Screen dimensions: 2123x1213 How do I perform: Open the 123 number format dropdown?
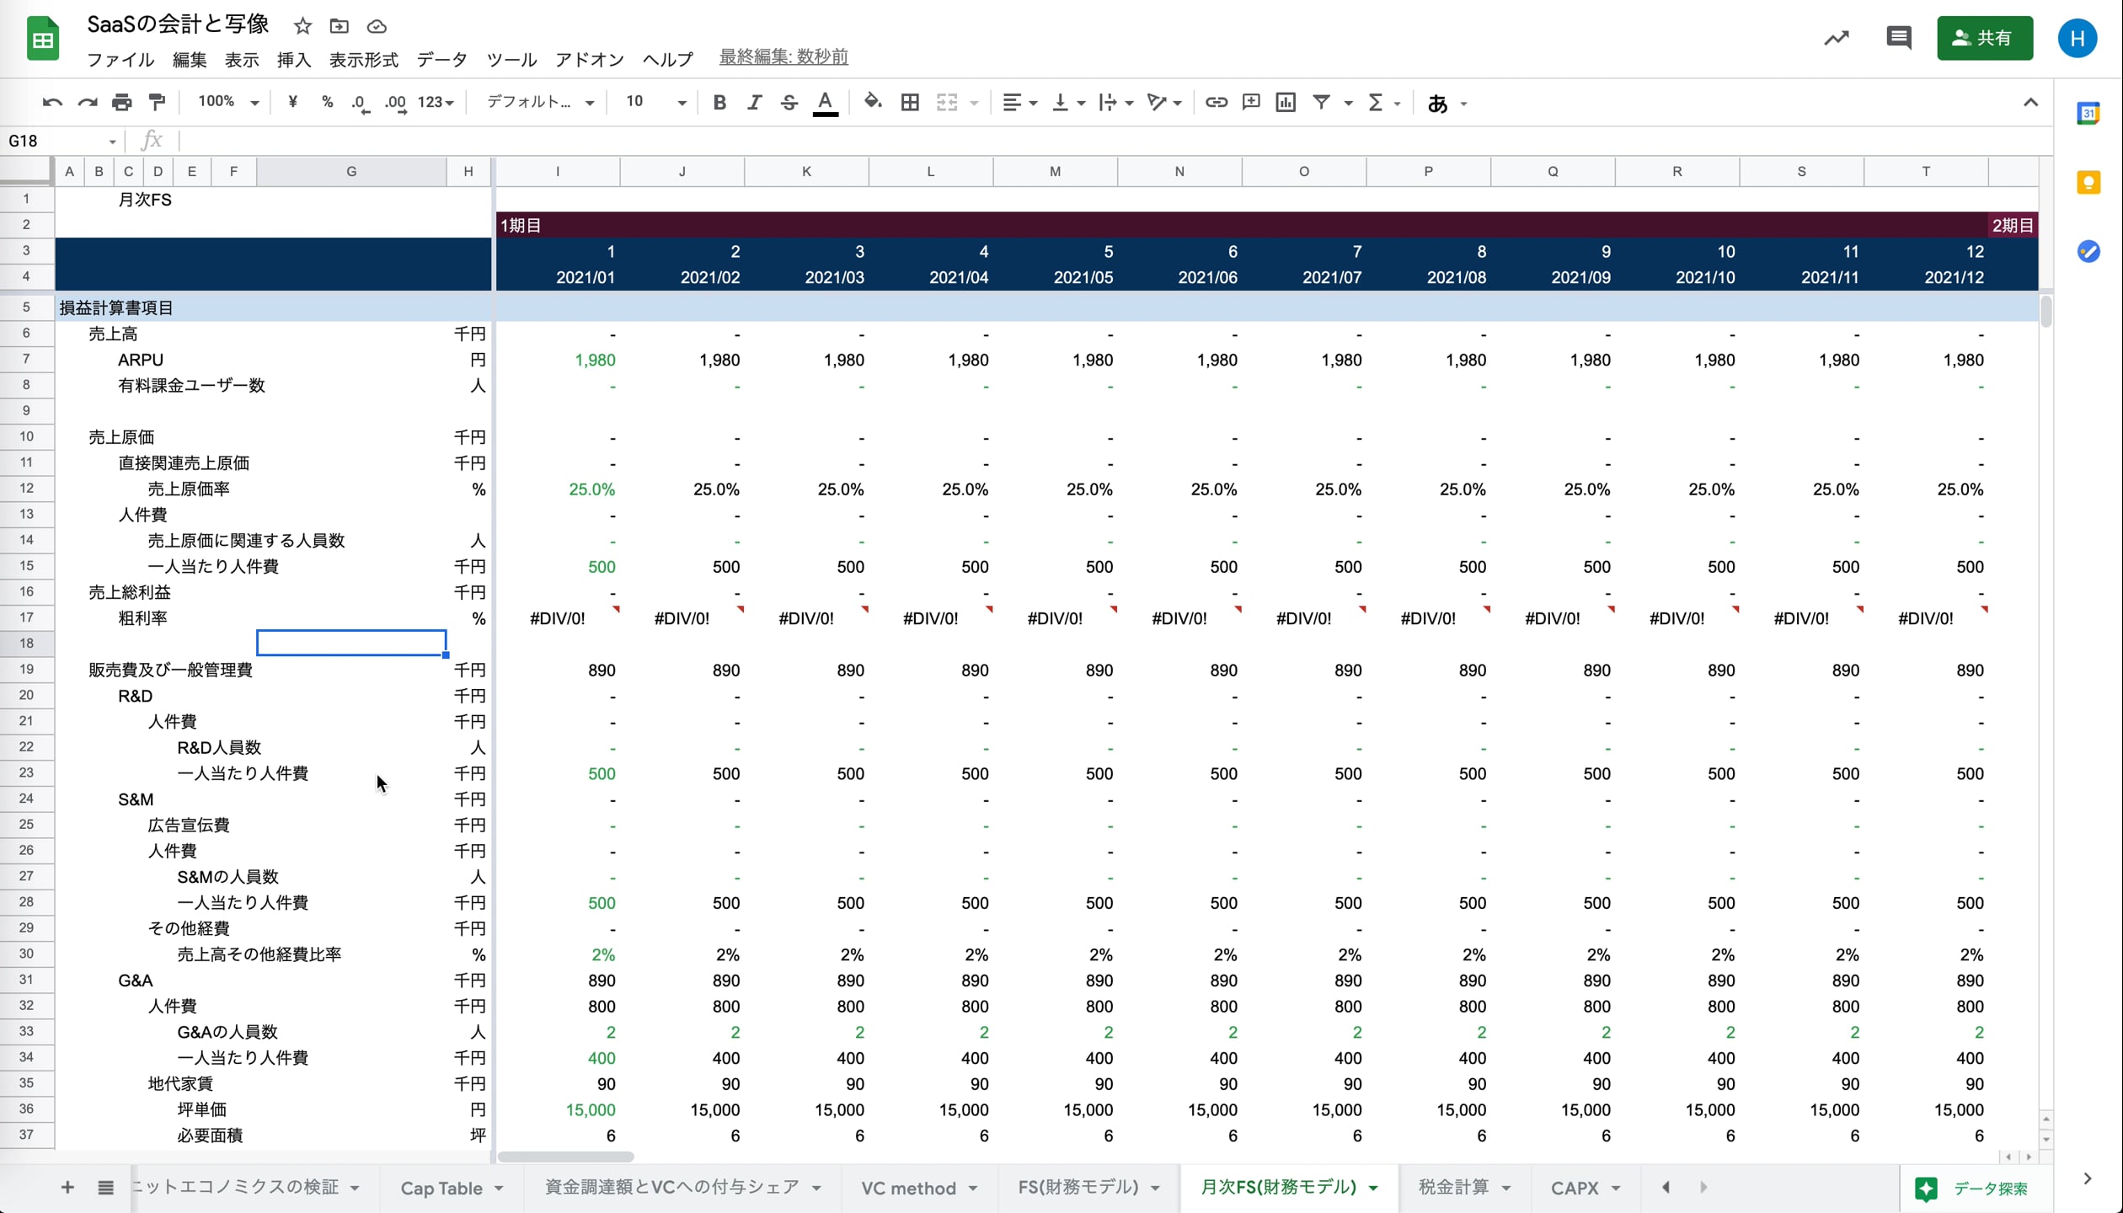436,103
